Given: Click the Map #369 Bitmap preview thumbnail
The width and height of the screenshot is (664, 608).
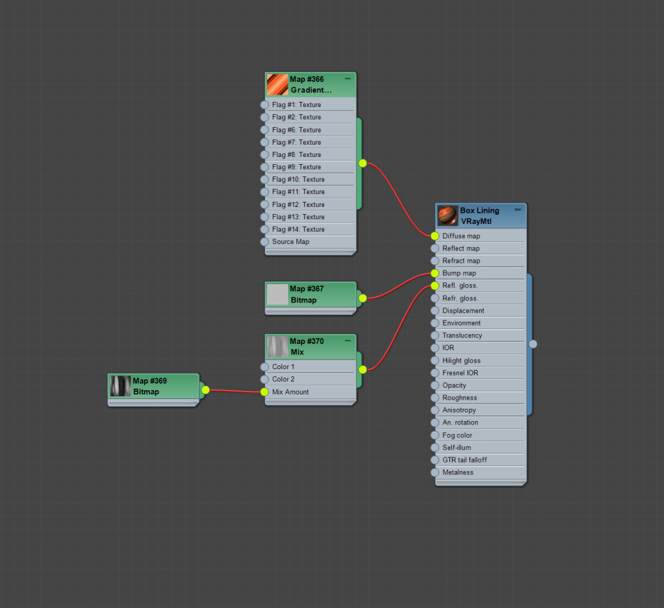Looking at the screenshot, I should [x=120, y=386].
